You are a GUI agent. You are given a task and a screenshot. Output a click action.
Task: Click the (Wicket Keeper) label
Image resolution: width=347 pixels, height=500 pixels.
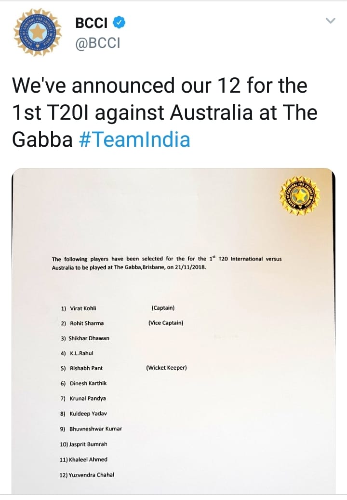pyautogui.click(x=166, y=368)
